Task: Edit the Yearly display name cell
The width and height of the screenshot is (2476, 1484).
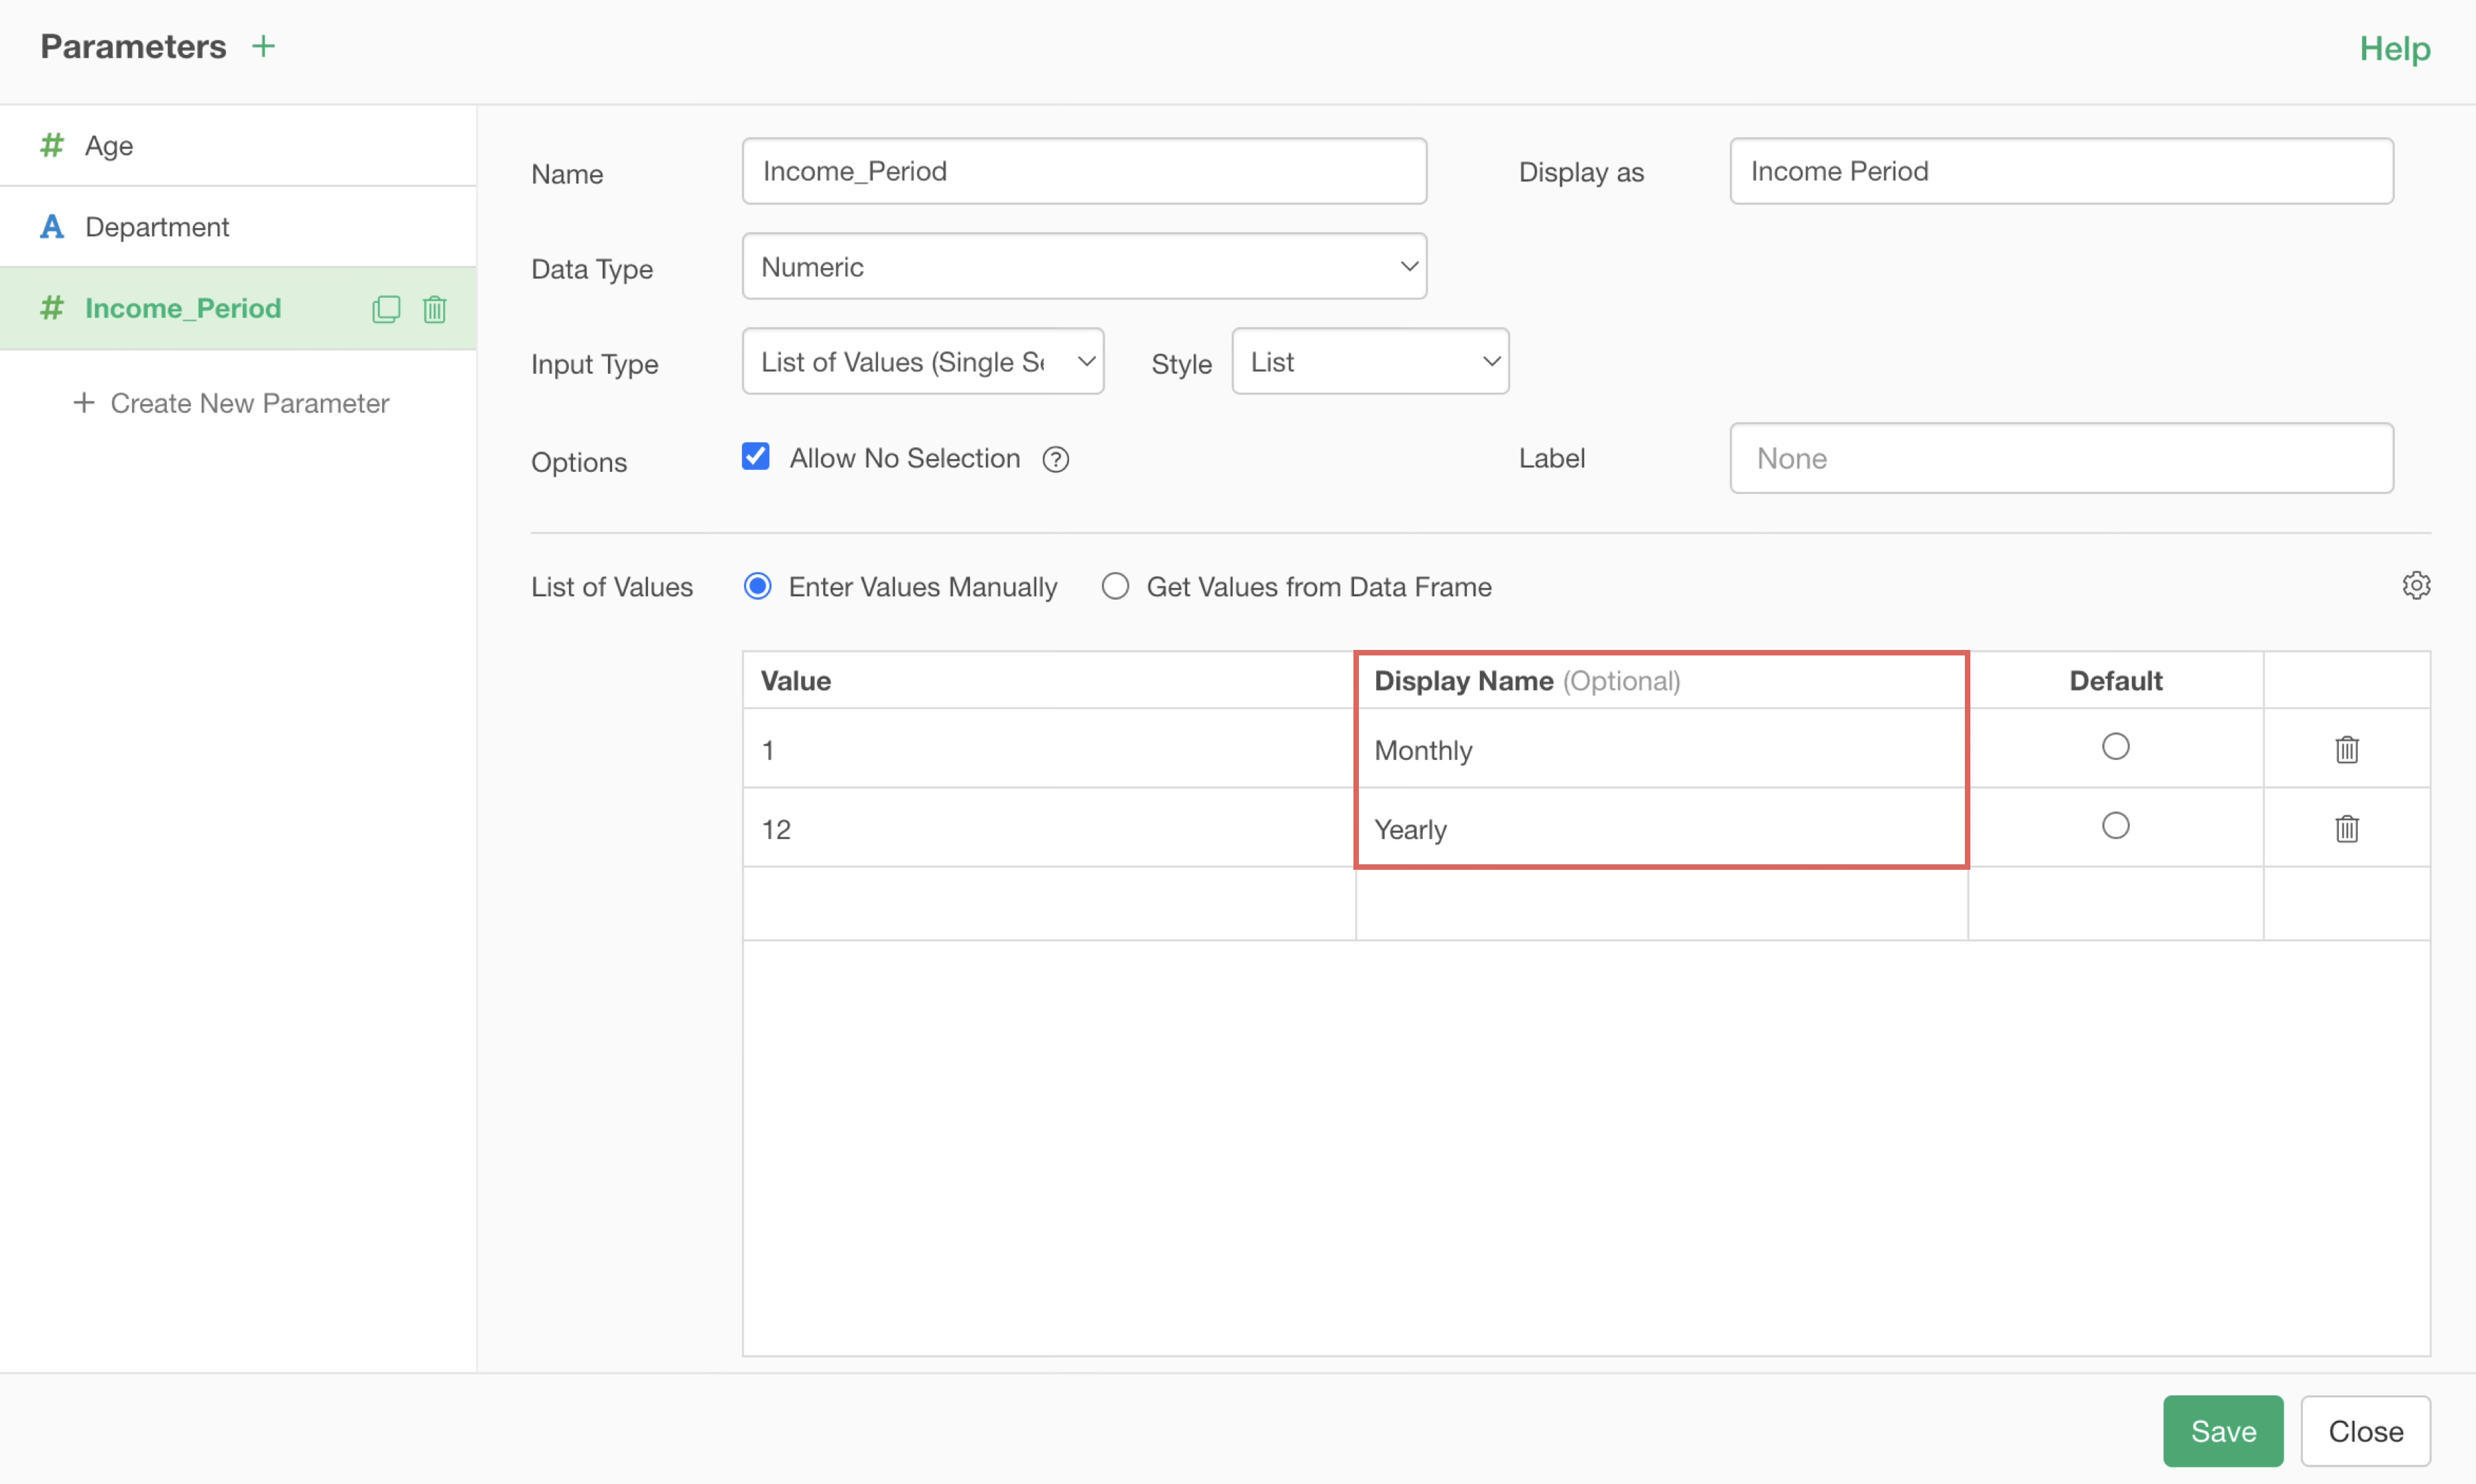Action: (x=1661, y=827)
